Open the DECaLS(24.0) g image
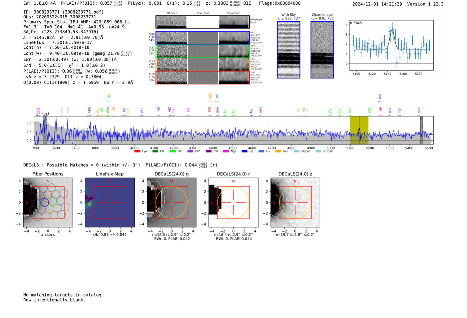Image resolution: width=467 pixels, height=318 pixels. point(171,203)
